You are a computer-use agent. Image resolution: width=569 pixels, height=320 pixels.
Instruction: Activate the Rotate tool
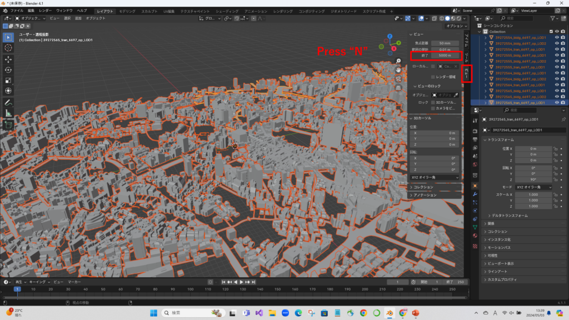[8, 69]
